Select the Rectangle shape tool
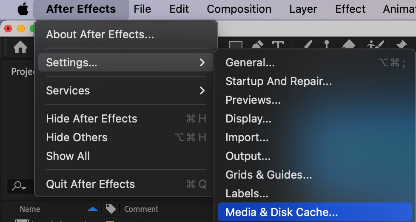The image size is (416, 222). click(235, 46)
